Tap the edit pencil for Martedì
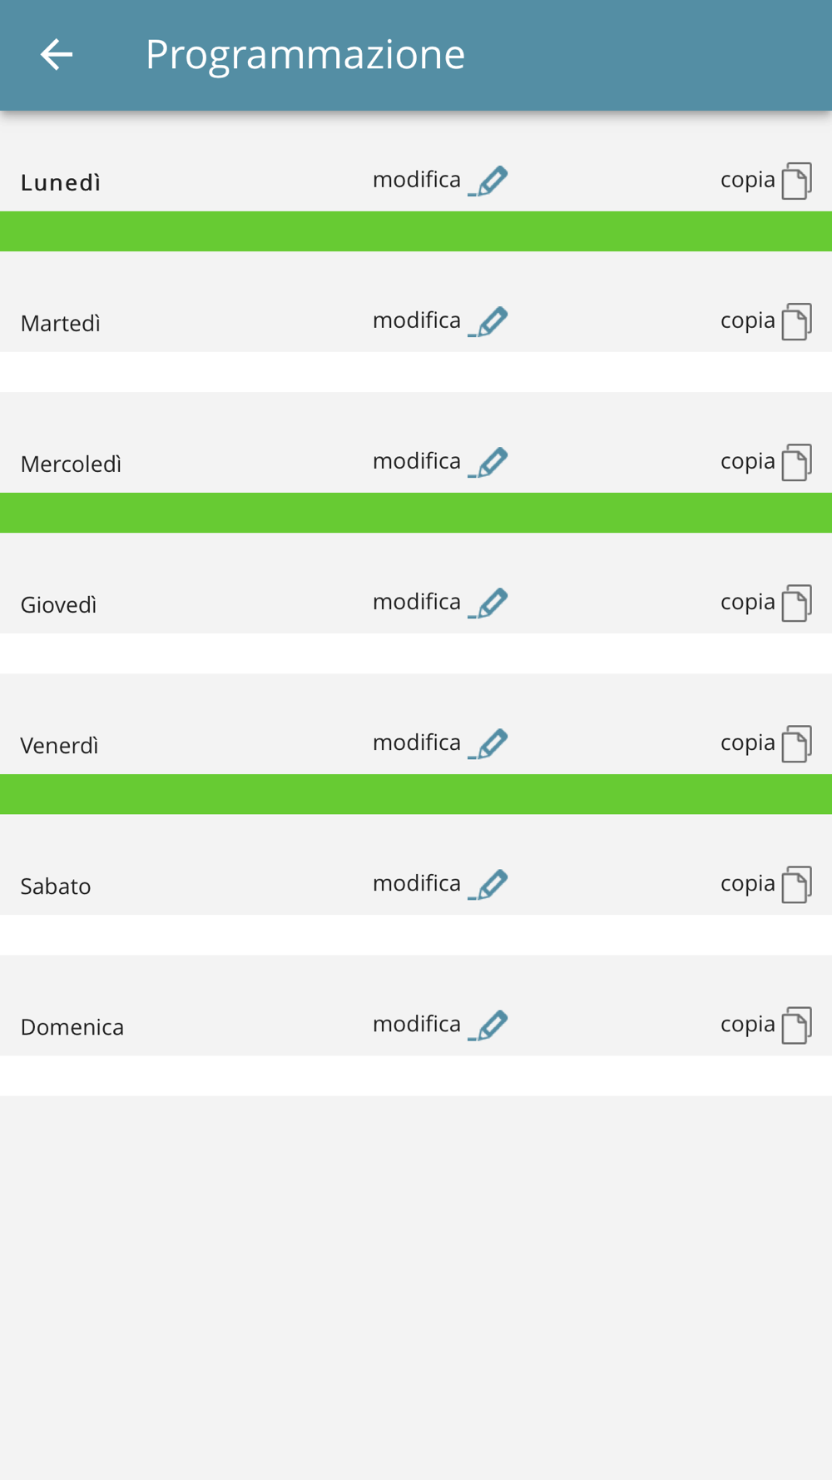Viewport: 832px width, 1480px height. click(488, 321)
